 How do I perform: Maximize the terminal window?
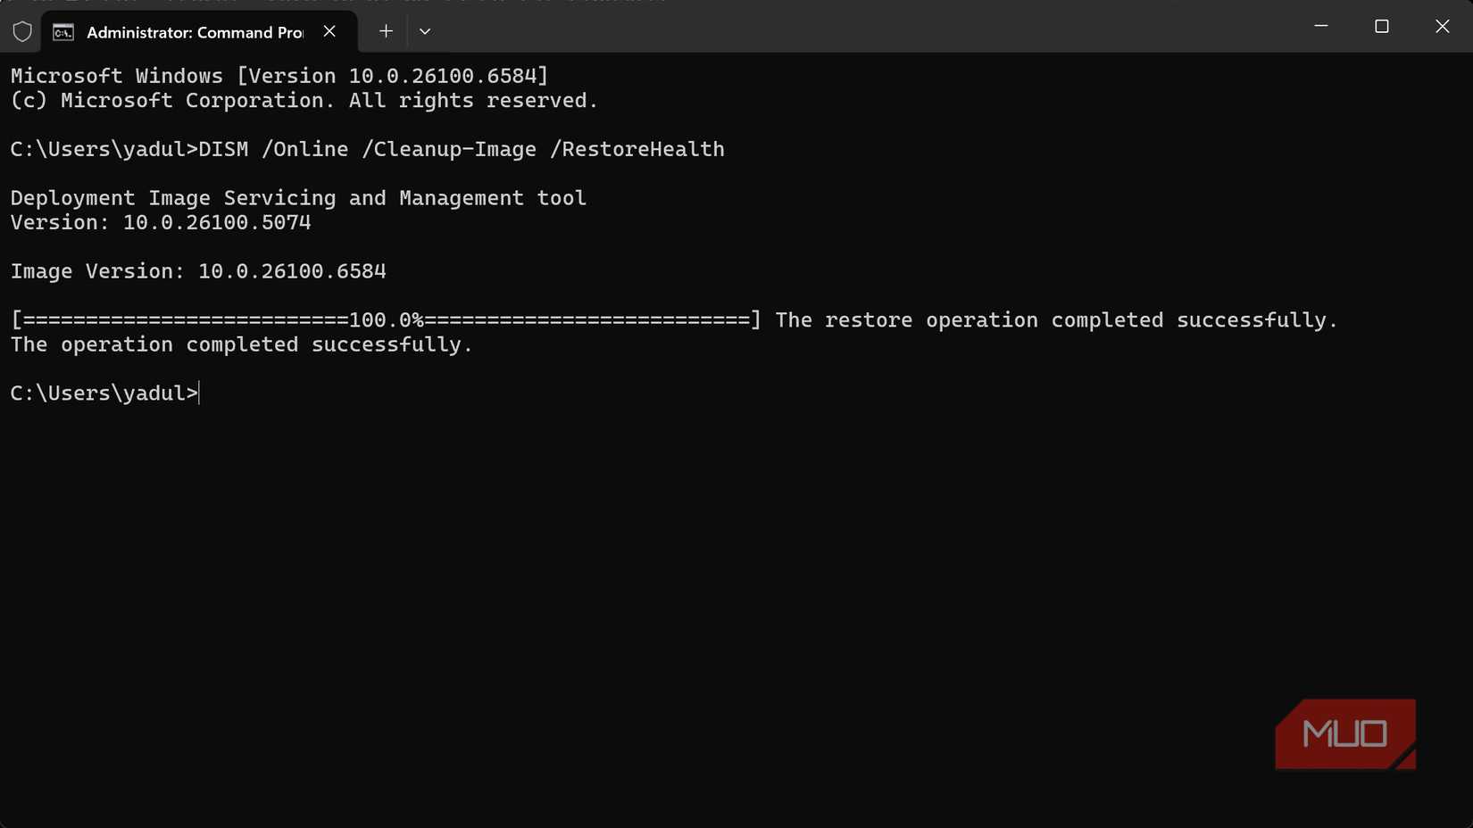coord(1382,27)
